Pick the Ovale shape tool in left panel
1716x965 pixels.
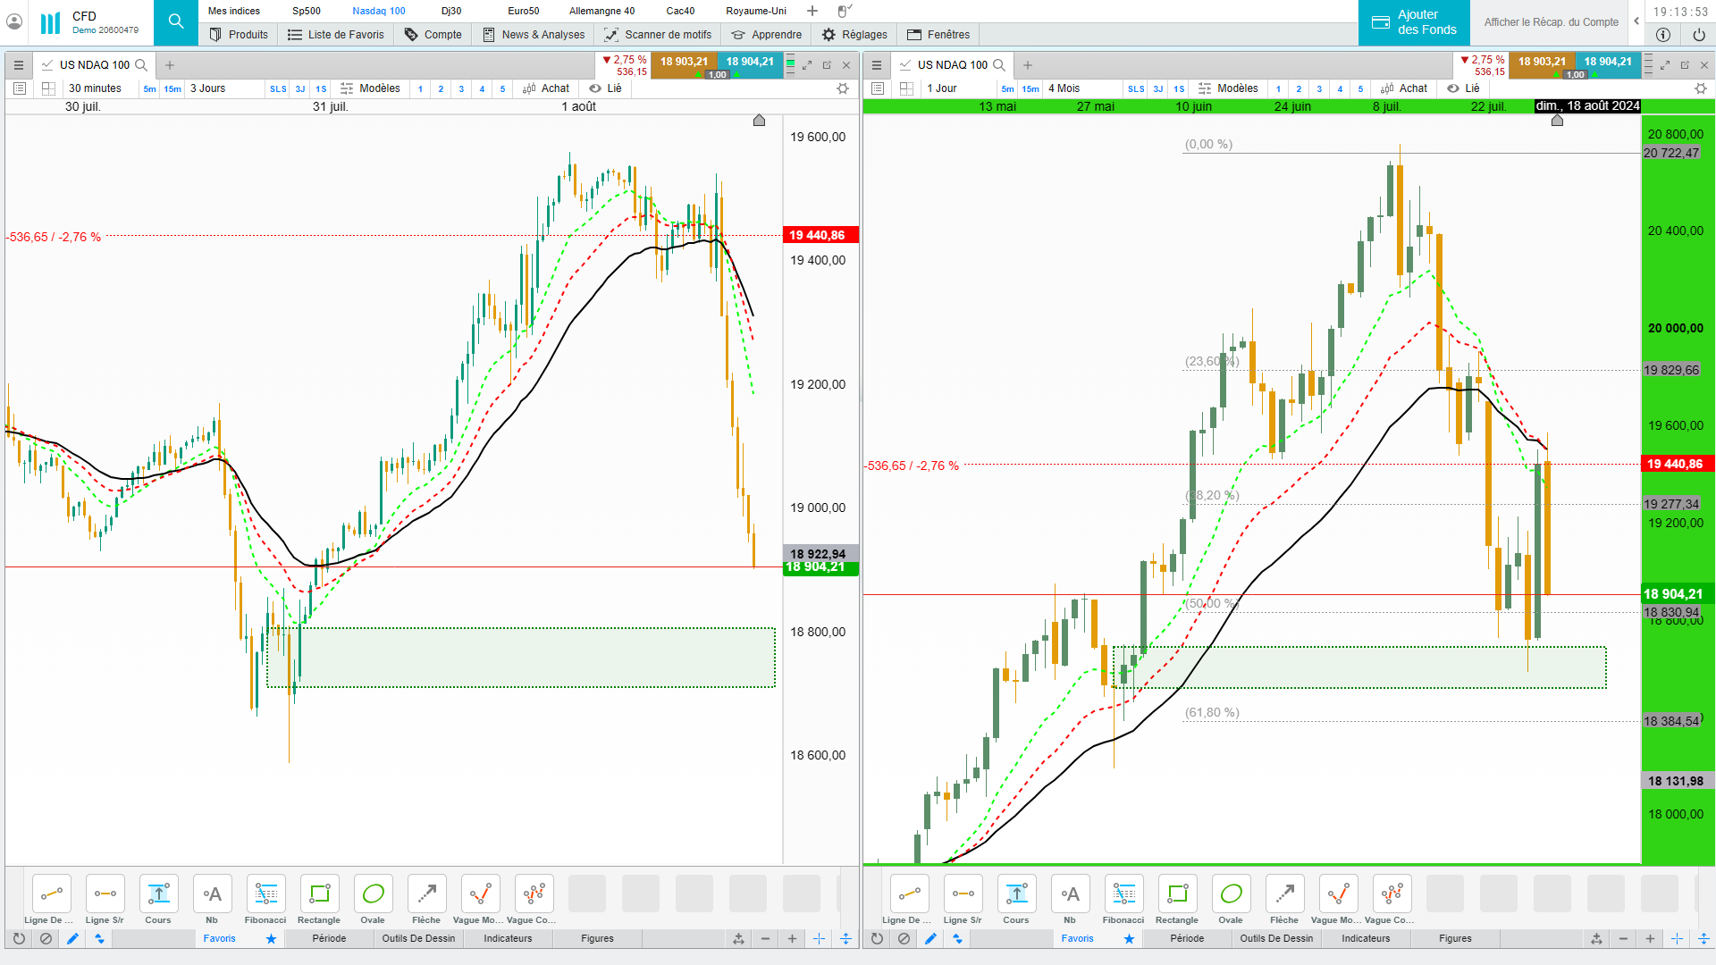coord(373,894)
